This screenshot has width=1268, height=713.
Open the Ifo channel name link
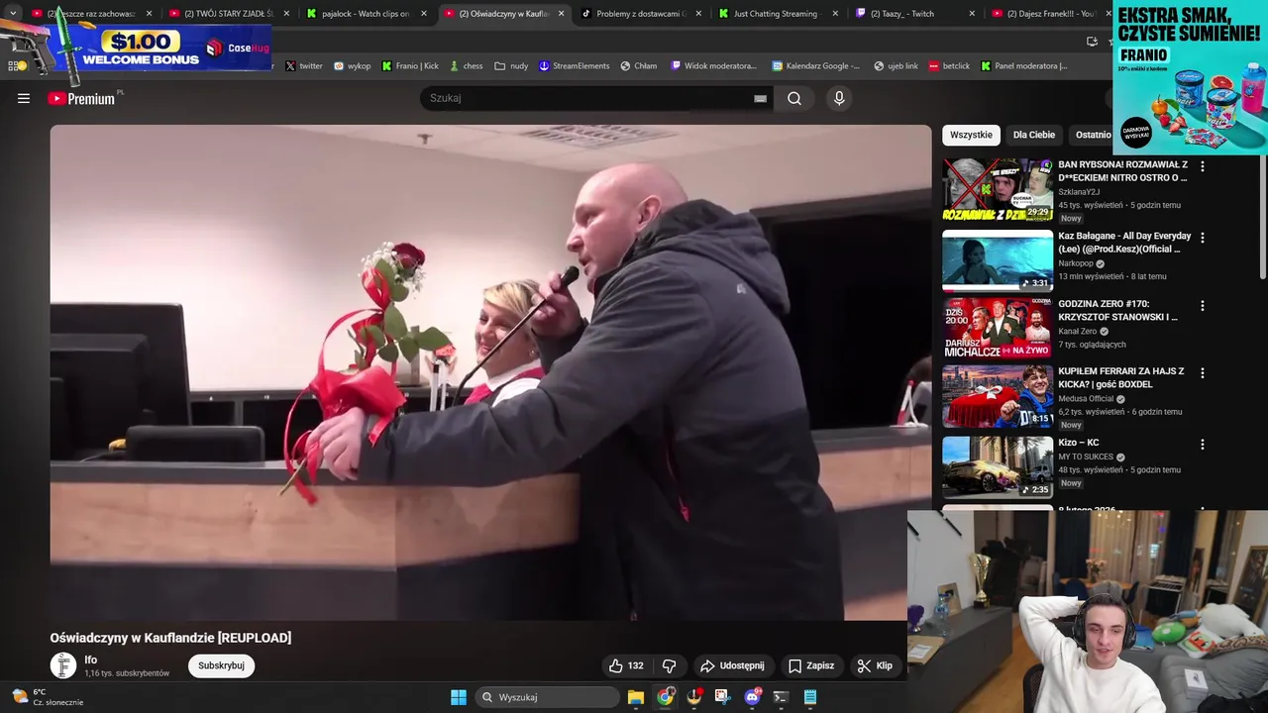91,660
